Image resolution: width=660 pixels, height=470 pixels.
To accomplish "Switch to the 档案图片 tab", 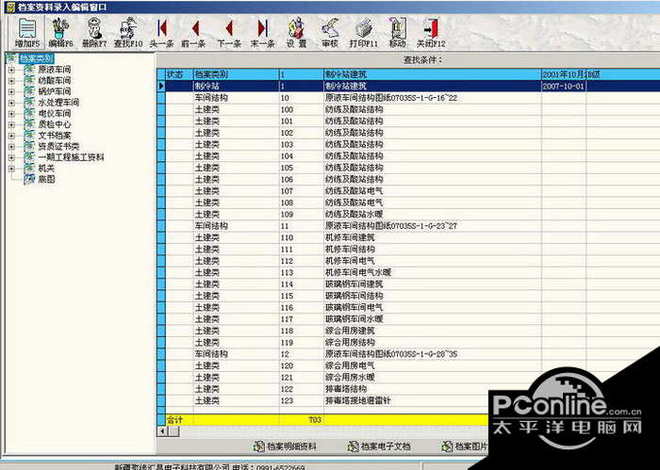I will click(x=465, y=446).
